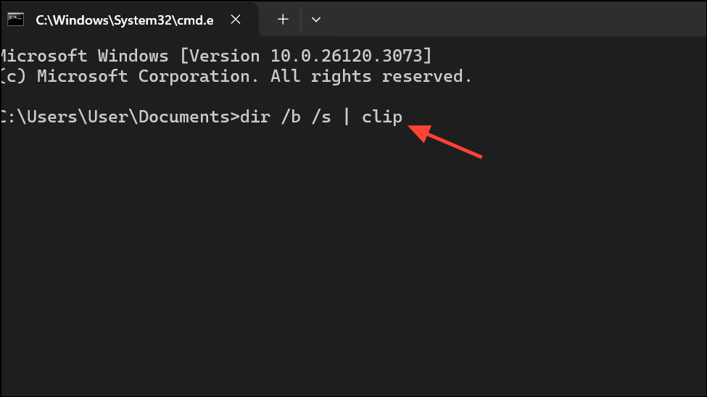707x397 pixels.
Task: Click empty title bar area right of dropdown
Action: point(508,20)
